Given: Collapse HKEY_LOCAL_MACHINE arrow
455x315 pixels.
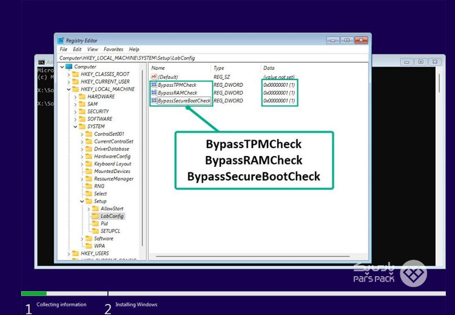Looking at the screenshot, I should pos(69,89).
